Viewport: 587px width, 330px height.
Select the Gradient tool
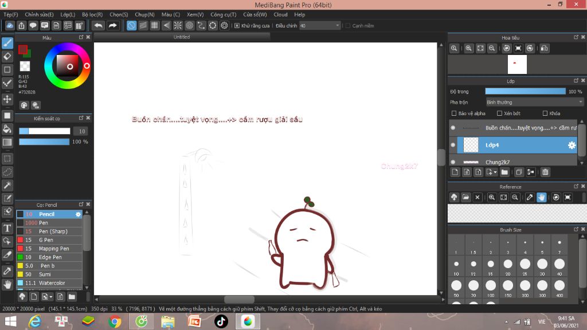click(x=7, y=142)
